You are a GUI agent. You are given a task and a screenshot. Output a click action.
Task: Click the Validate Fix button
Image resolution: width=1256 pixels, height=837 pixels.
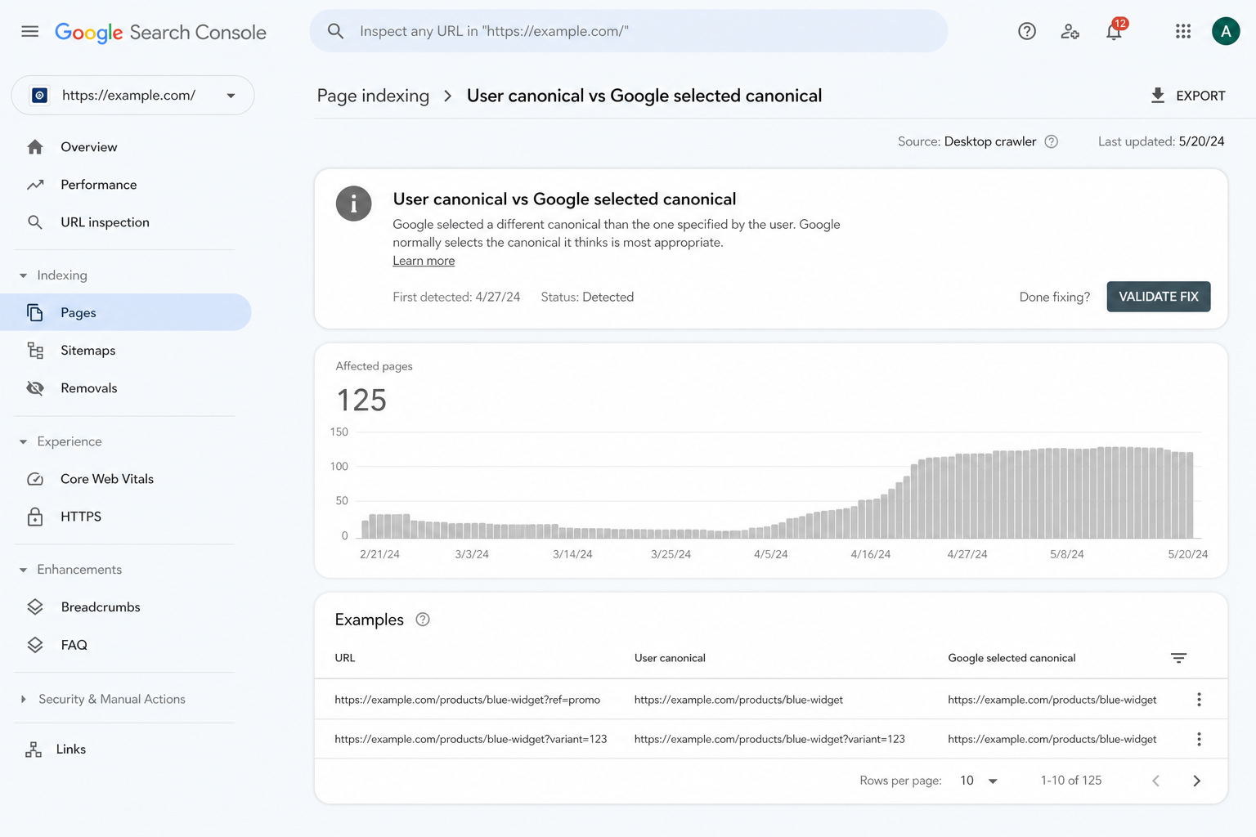(1158, 297)
